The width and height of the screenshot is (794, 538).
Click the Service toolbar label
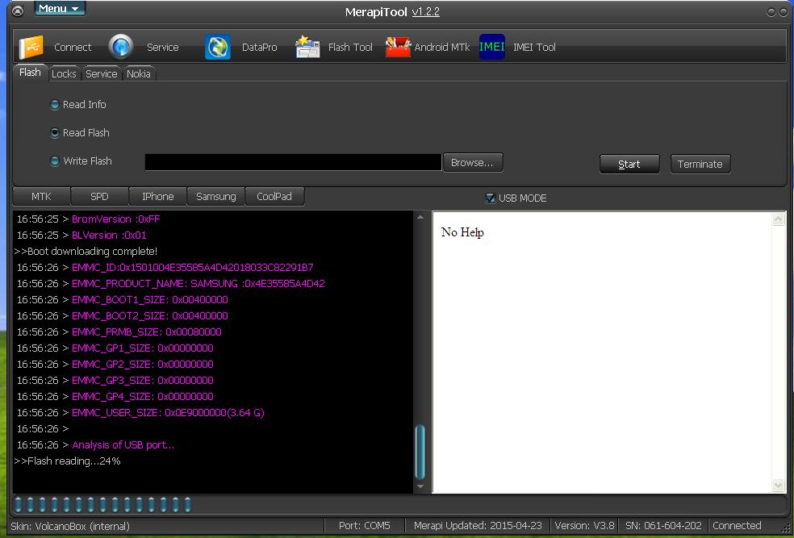[x=162, y=47]
